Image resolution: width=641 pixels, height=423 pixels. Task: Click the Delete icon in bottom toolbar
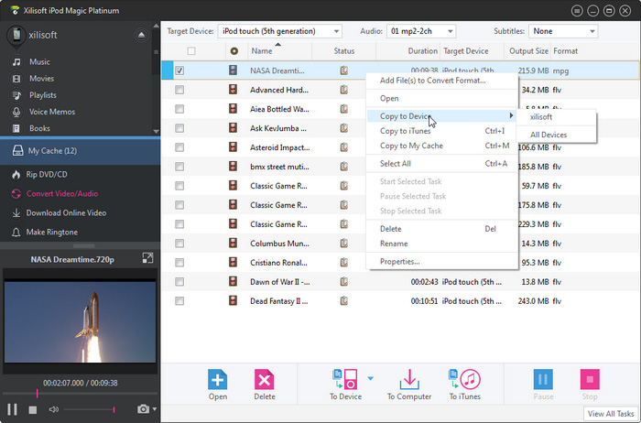tap(264, 378)
